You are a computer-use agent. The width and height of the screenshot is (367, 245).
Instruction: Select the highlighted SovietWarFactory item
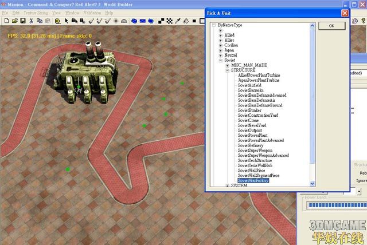pyautogui.click(x=253, y=180)
